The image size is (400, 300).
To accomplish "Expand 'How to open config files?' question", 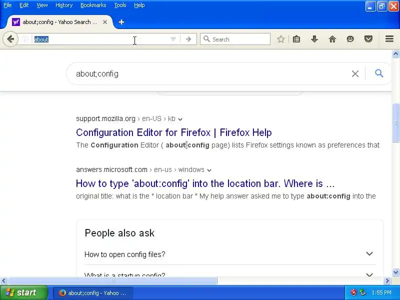I will click(230, 254).
